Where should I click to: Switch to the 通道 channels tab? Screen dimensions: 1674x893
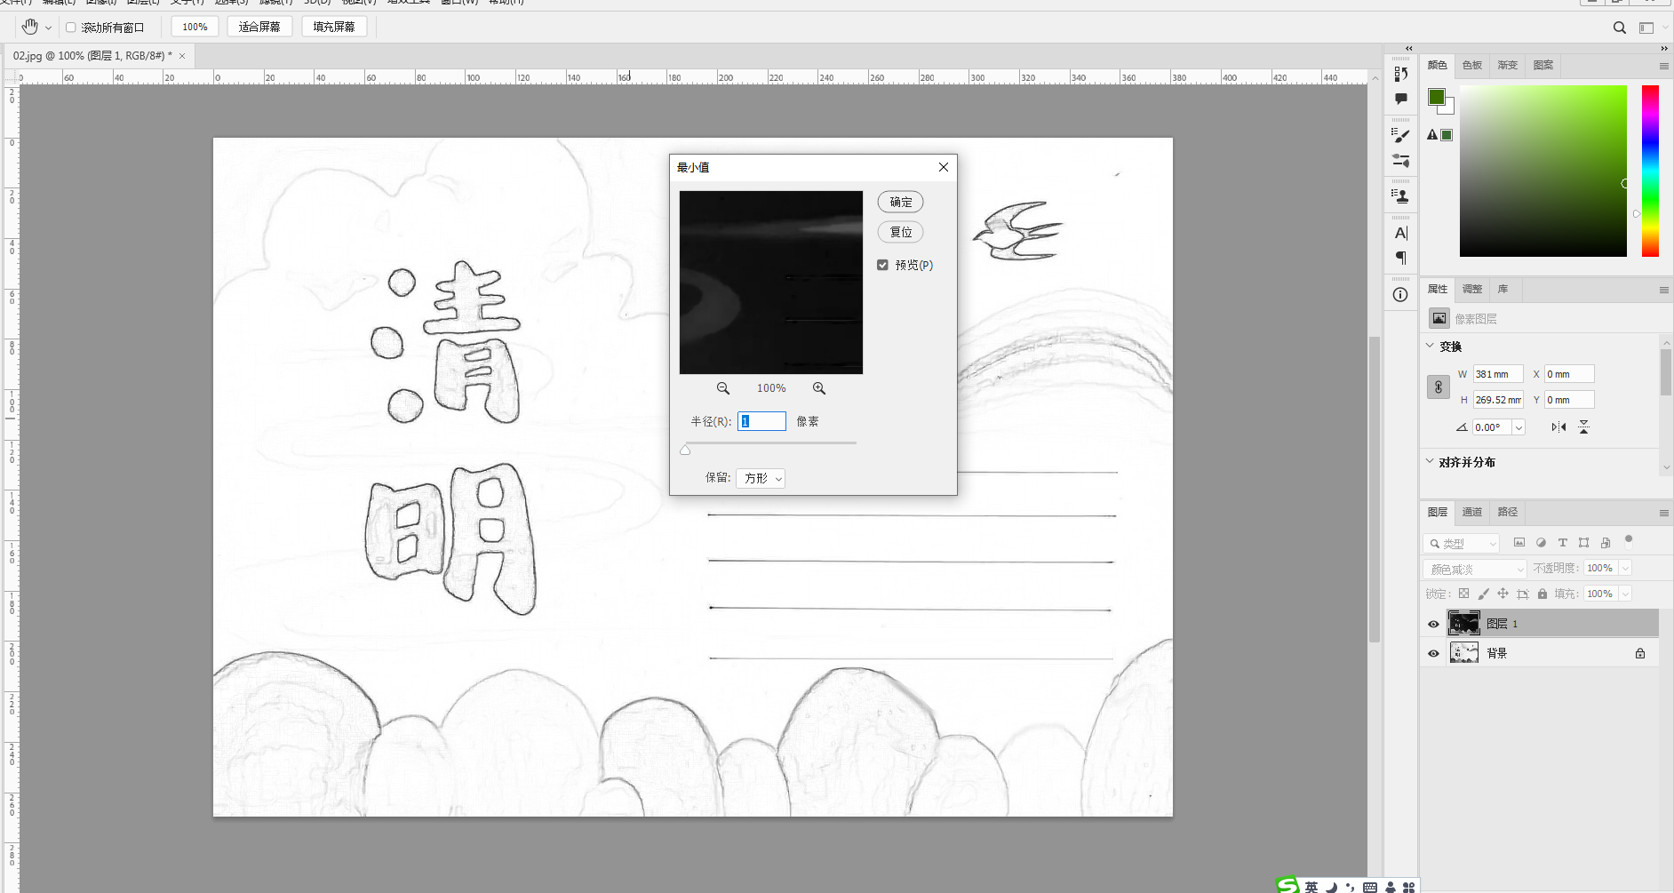point(1472,512)
